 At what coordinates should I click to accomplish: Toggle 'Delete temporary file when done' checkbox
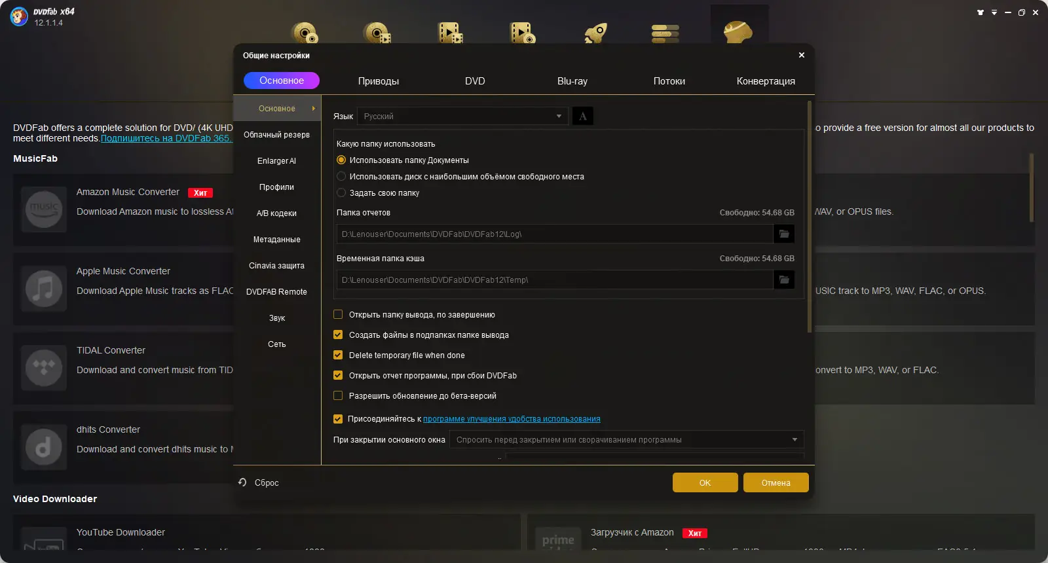338,355
